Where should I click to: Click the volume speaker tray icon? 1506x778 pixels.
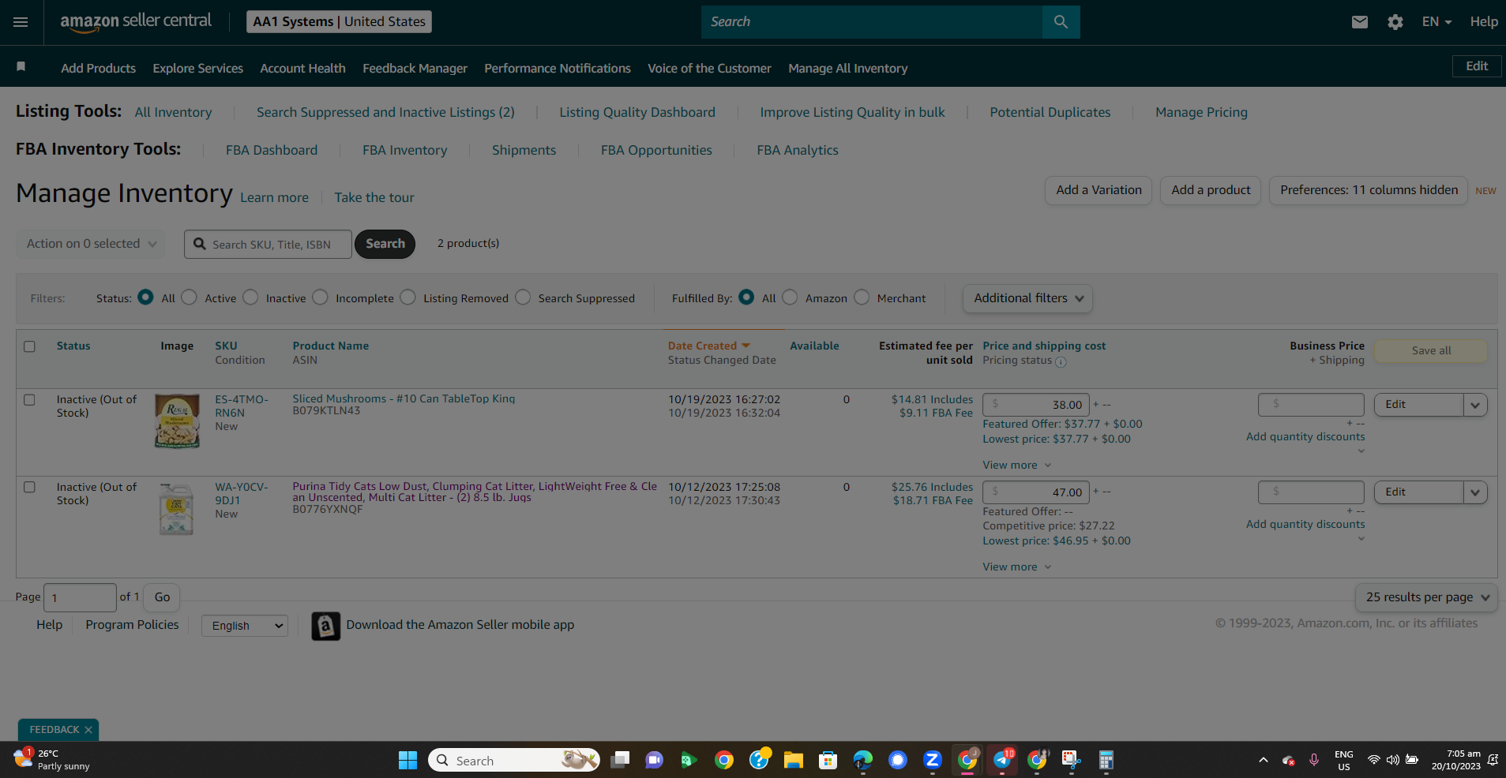click(x=1393, y=760)
